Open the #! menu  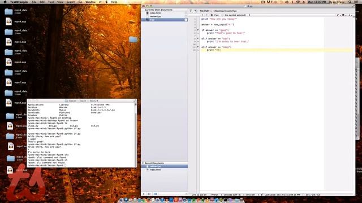click(100, 2)
